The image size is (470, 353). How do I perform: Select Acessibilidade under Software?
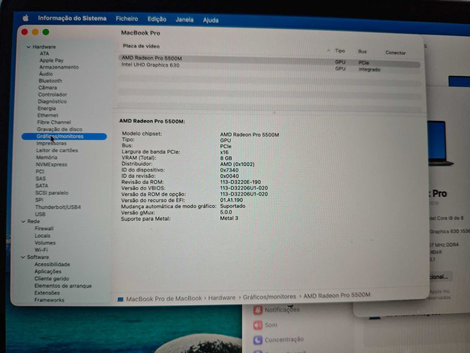[52, 264]
